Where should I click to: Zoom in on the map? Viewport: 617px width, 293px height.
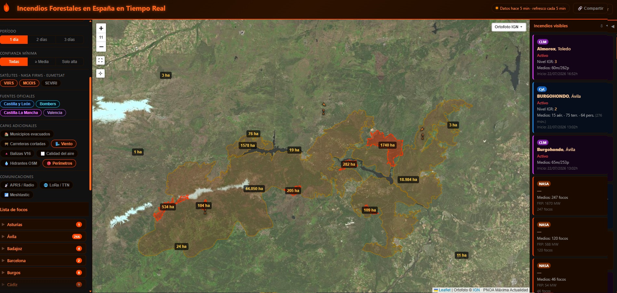point(101,28)
